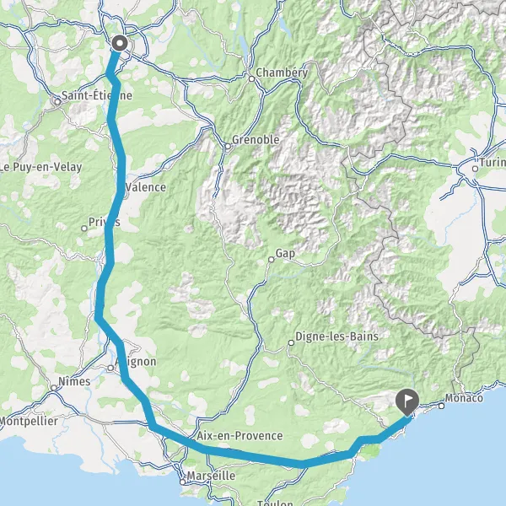Select the Nîmes city dot
The width and height of the screenshot is (506, 506).
pyautogui.click(x=54, y=388)
